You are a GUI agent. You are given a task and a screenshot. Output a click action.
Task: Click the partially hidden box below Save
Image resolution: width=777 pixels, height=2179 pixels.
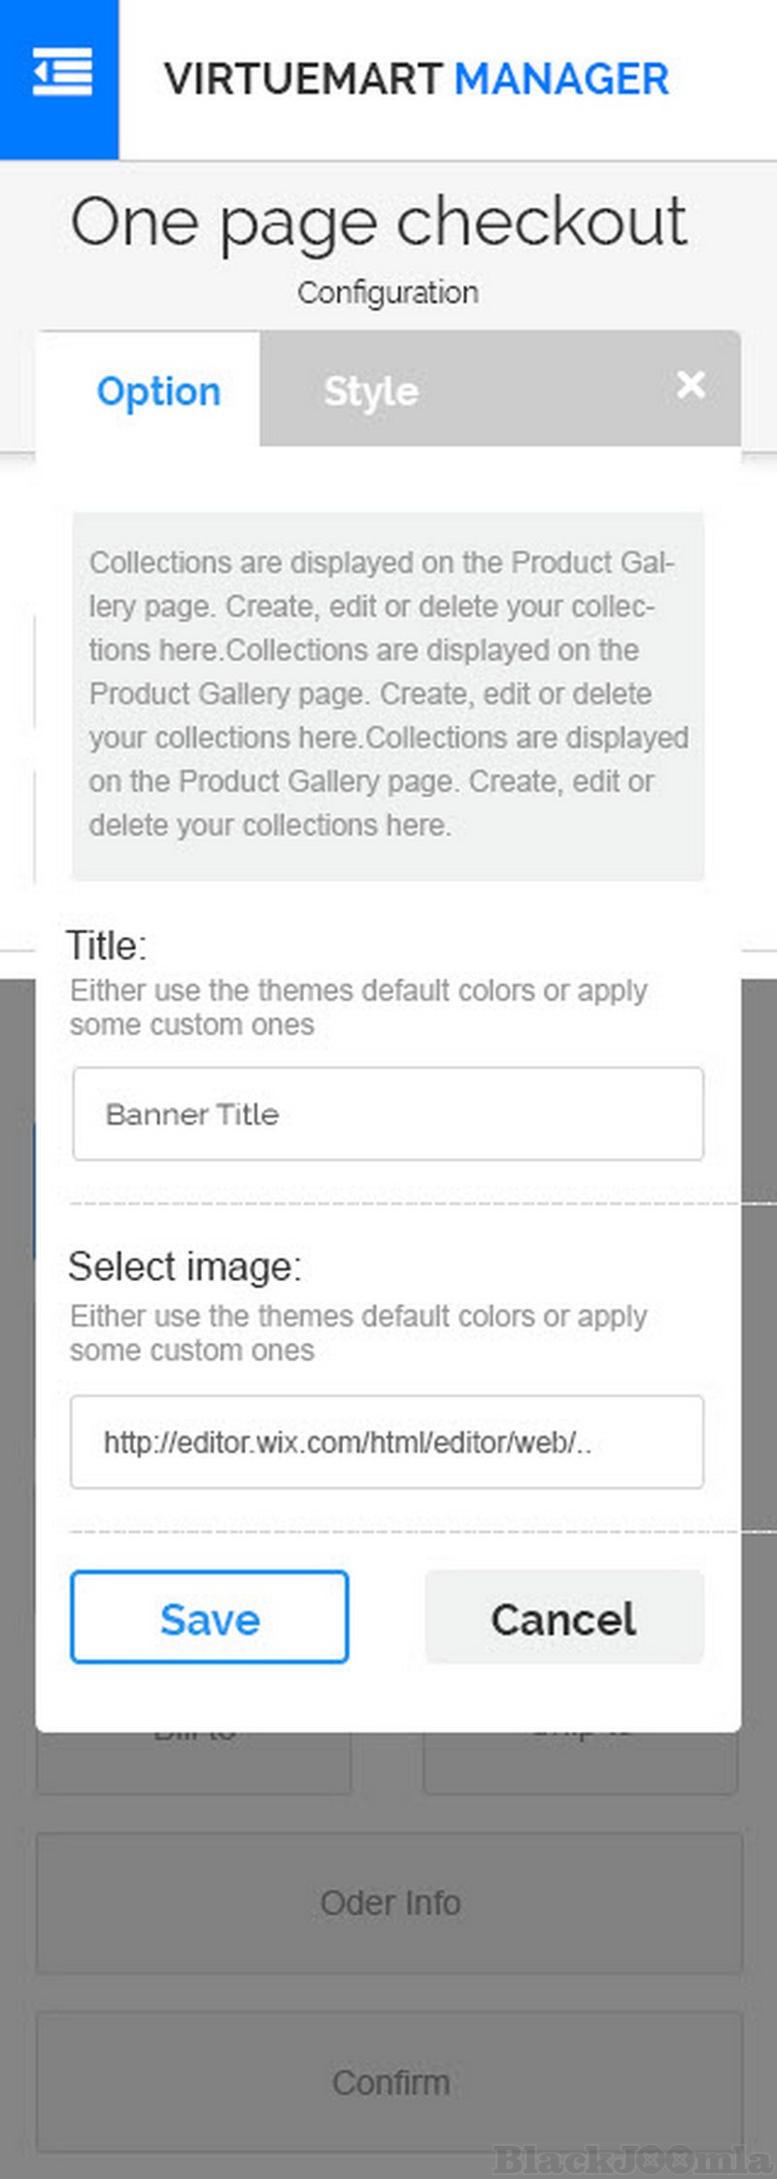pos(193,1763)
